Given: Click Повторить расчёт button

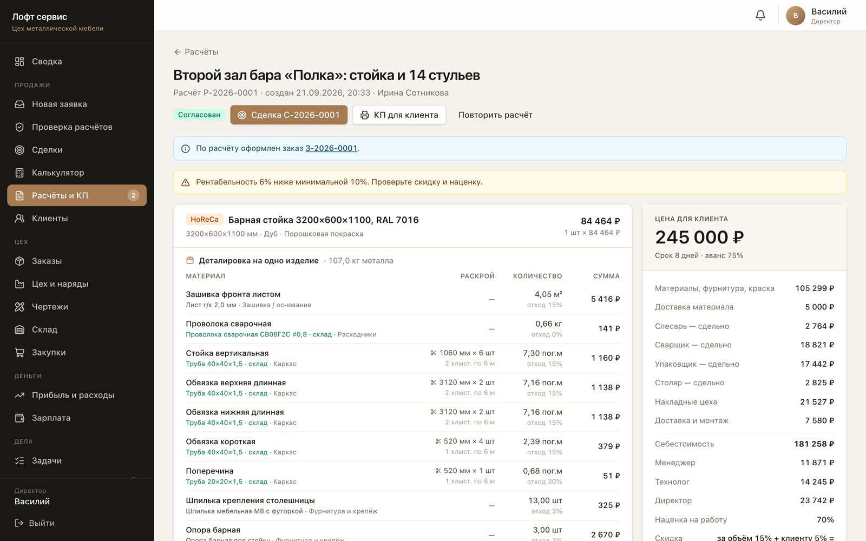Looking at the screenshot, I should click(495, 115).
